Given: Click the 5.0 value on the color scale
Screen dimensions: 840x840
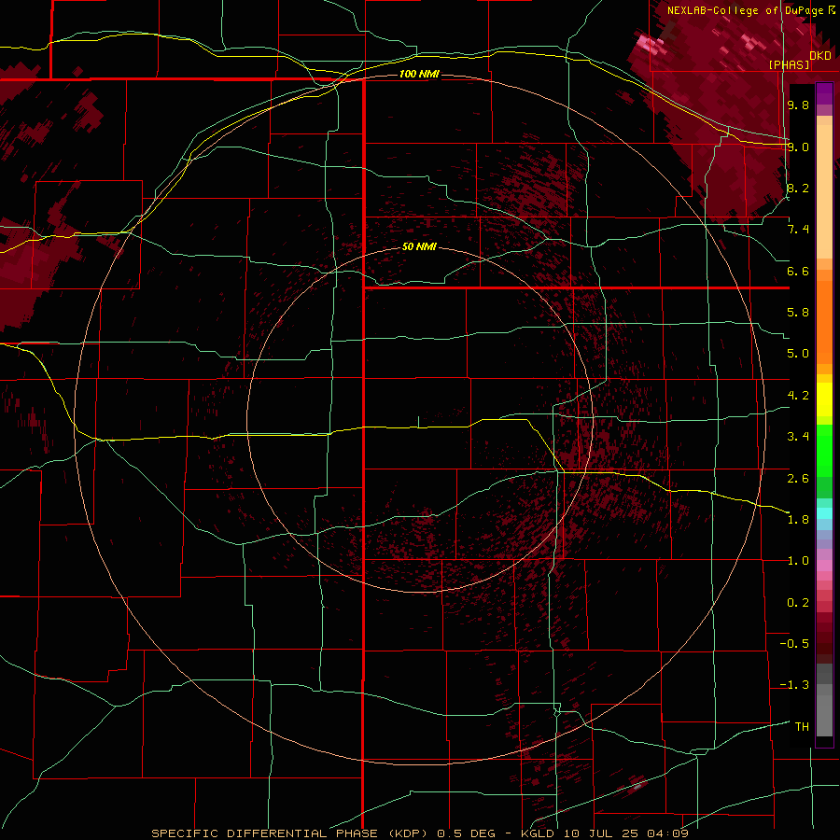Looking at the screenshot, I should coord(798,354).
